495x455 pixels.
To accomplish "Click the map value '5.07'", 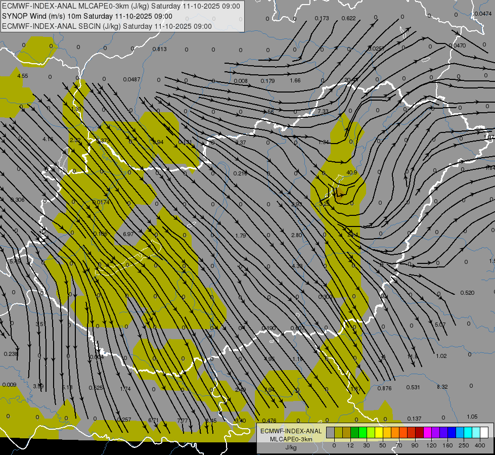I will [440, 325].
